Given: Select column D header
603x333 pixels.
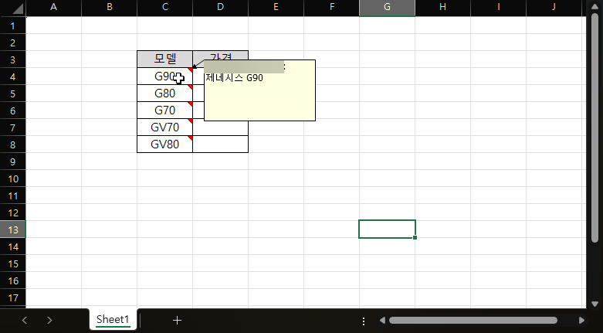Looking at the screenshot, I should (220, 8).
